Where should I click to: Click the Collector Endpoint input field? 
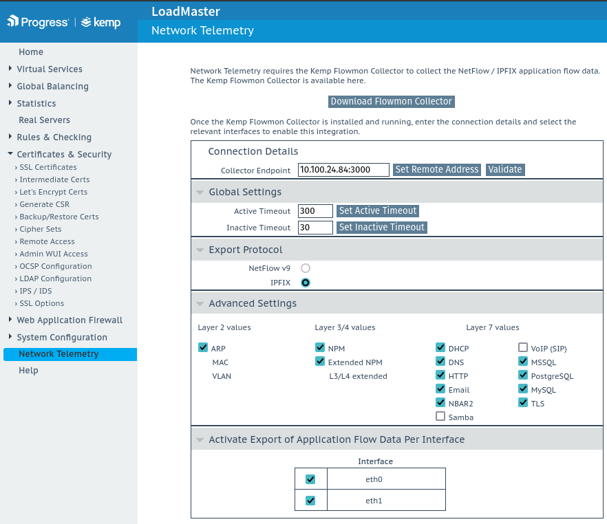[343, 170]
